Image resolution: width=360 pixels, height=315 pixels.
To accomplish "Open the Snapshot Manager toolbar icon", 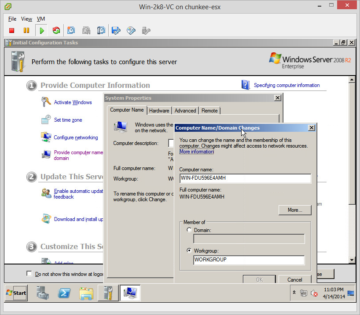I will (101, 30).
